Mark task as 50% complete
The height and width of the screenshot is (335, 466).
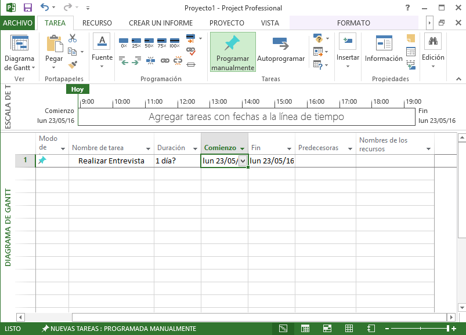pos(149,42)
